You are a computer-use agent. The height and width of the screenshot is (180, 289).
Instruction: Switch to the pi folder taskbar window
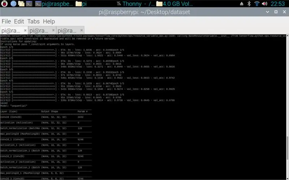click(81, 4)
